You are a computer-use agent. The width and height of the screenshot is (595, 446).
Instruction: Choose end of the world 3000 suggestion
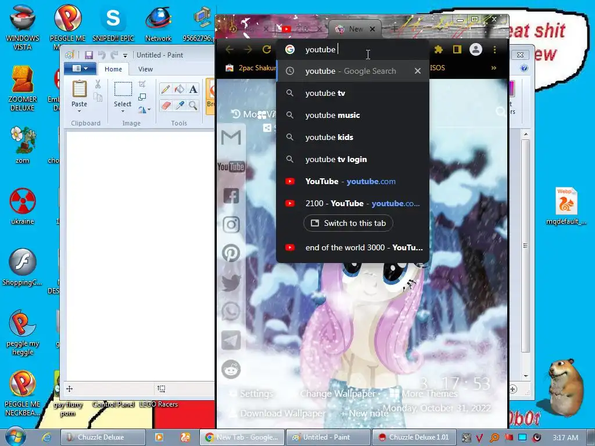coord(353,247)
